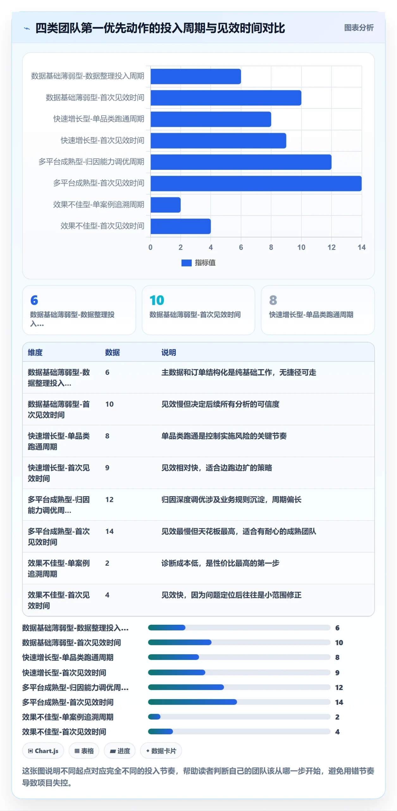
Task: Click the chart bar for 数据基础薄弱型-首次见效时间
Action: click(226, 98)
